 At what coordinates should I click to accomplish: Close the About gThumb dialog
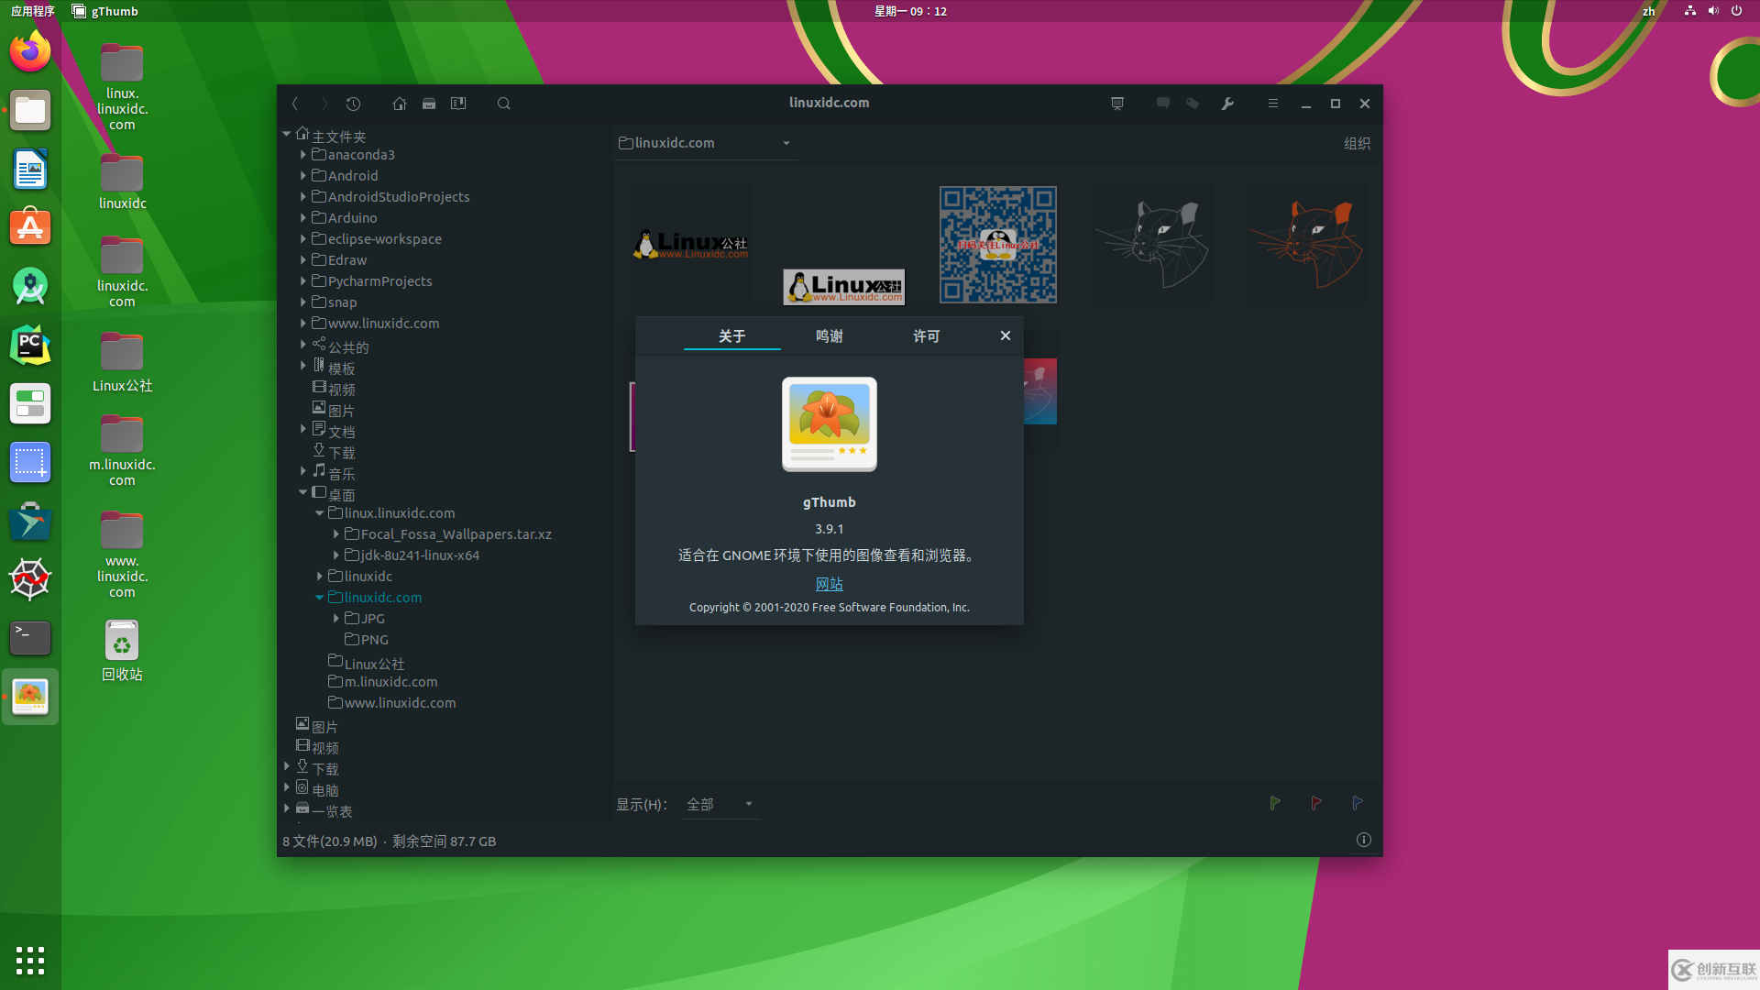pyautogui.click(x=1004, y=335)
